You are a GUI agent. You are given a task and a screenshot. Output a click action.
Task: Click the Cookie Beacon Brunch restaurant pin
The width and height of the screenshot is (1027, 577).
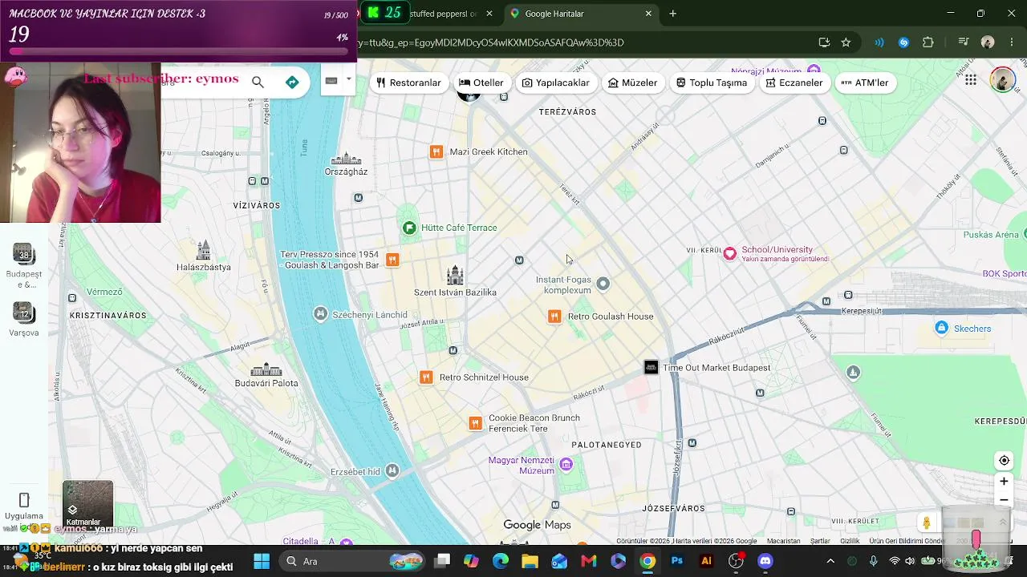click(x=475, y=423)
